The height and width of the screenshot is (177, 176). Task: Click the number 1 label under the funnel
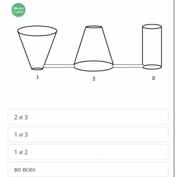coord(37,77)
